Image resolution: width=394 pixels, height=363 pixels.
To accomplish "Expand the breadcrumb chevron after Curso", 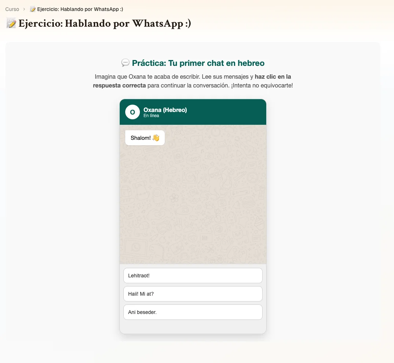I will point(24,9).
